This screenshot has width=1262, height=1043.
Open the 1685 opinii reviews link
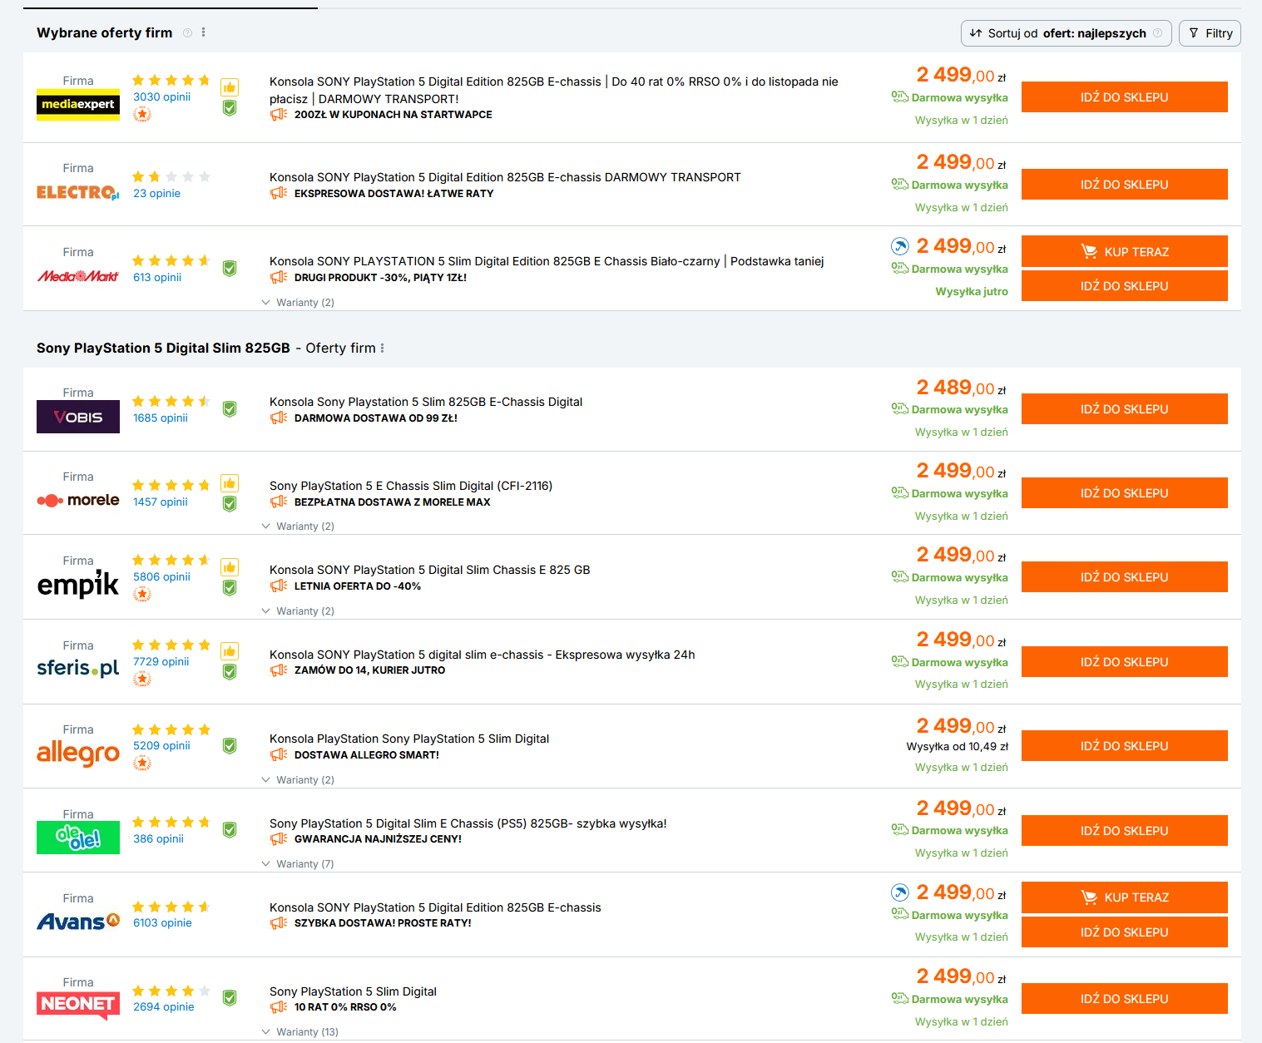coord(161,418)
